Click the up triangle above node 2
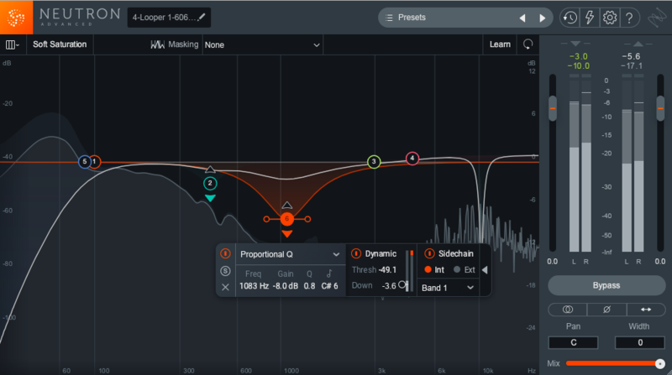Screen dimensions: 672x375 [210, 169]
